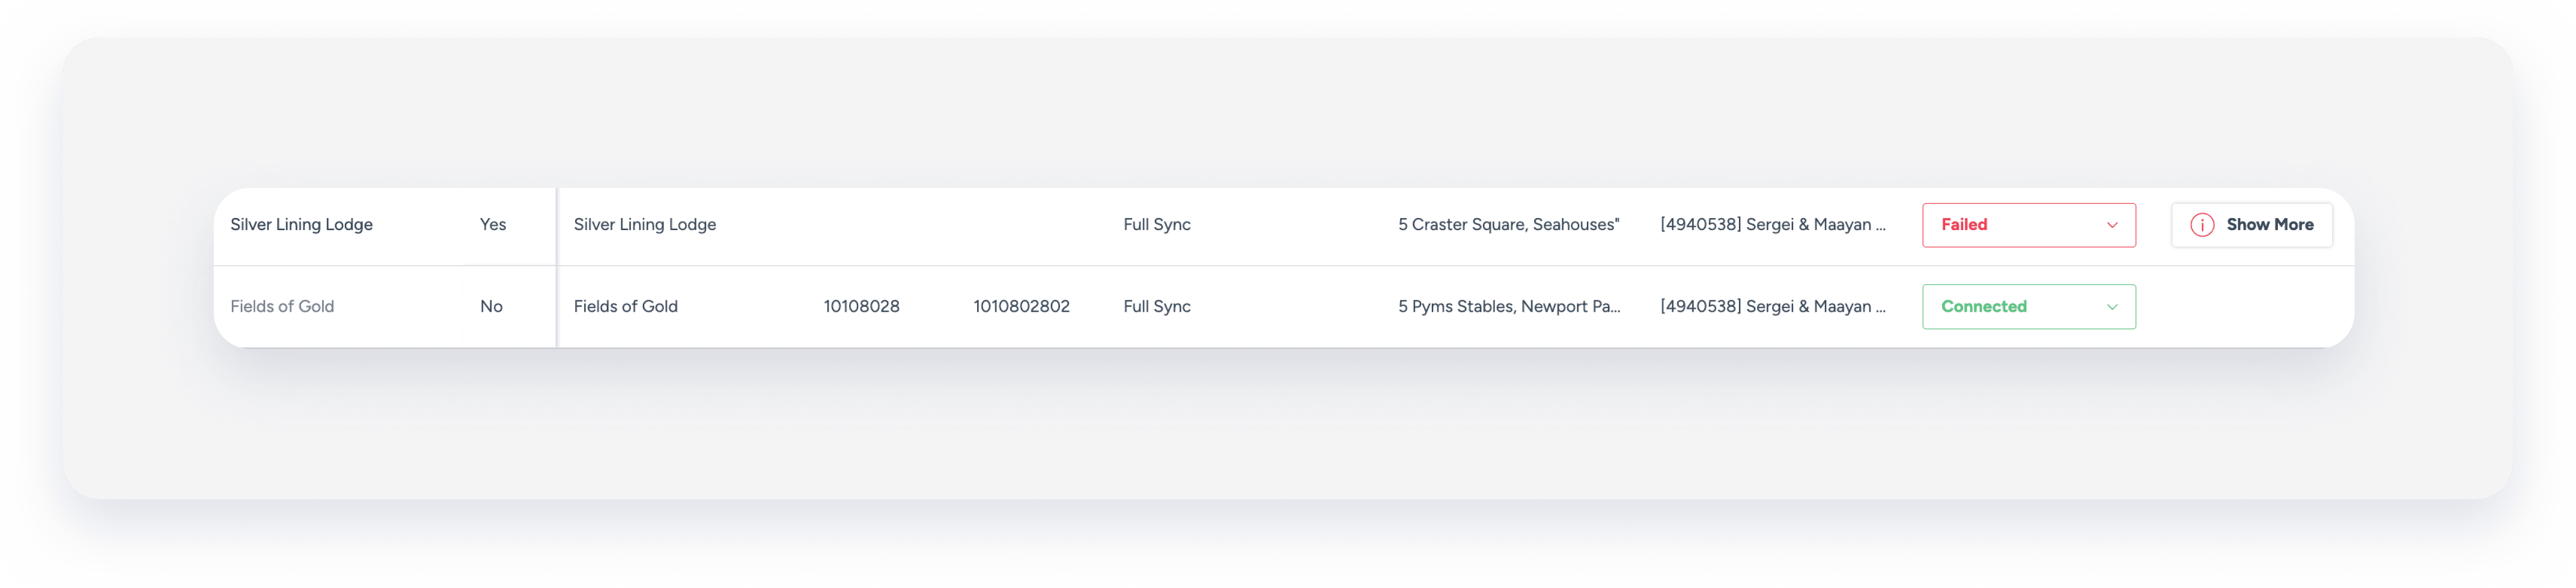Open the Failed status dropdown
The image size is (2576, 588).
2027,225
